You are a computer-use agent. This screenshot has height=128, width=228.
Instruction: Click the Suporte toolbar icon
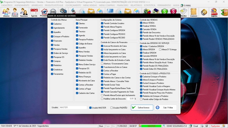(214, 12)
